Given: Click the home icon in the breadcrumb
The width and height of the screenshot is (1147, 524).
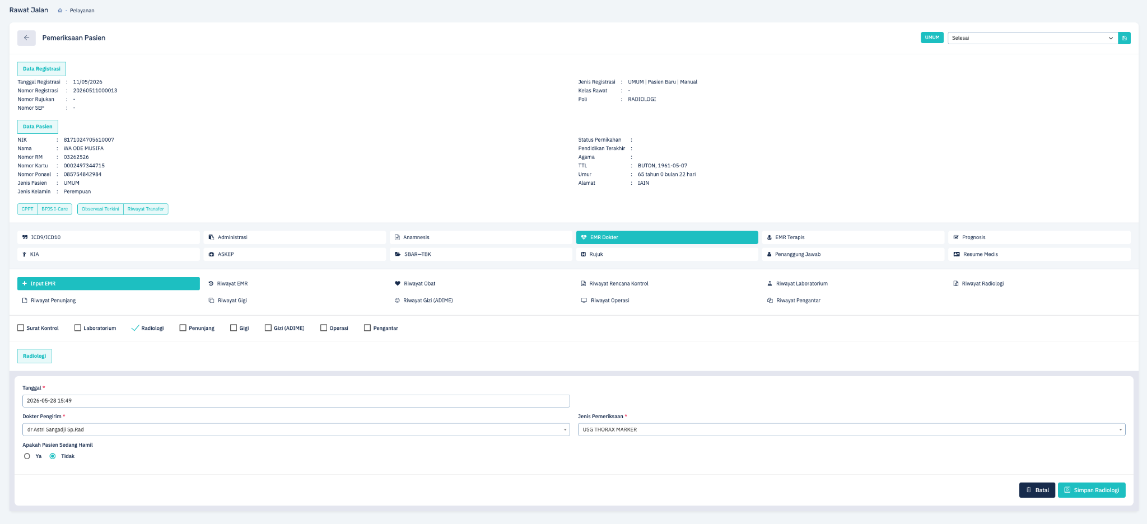Looking at the screenshot, I should point(60,11).
